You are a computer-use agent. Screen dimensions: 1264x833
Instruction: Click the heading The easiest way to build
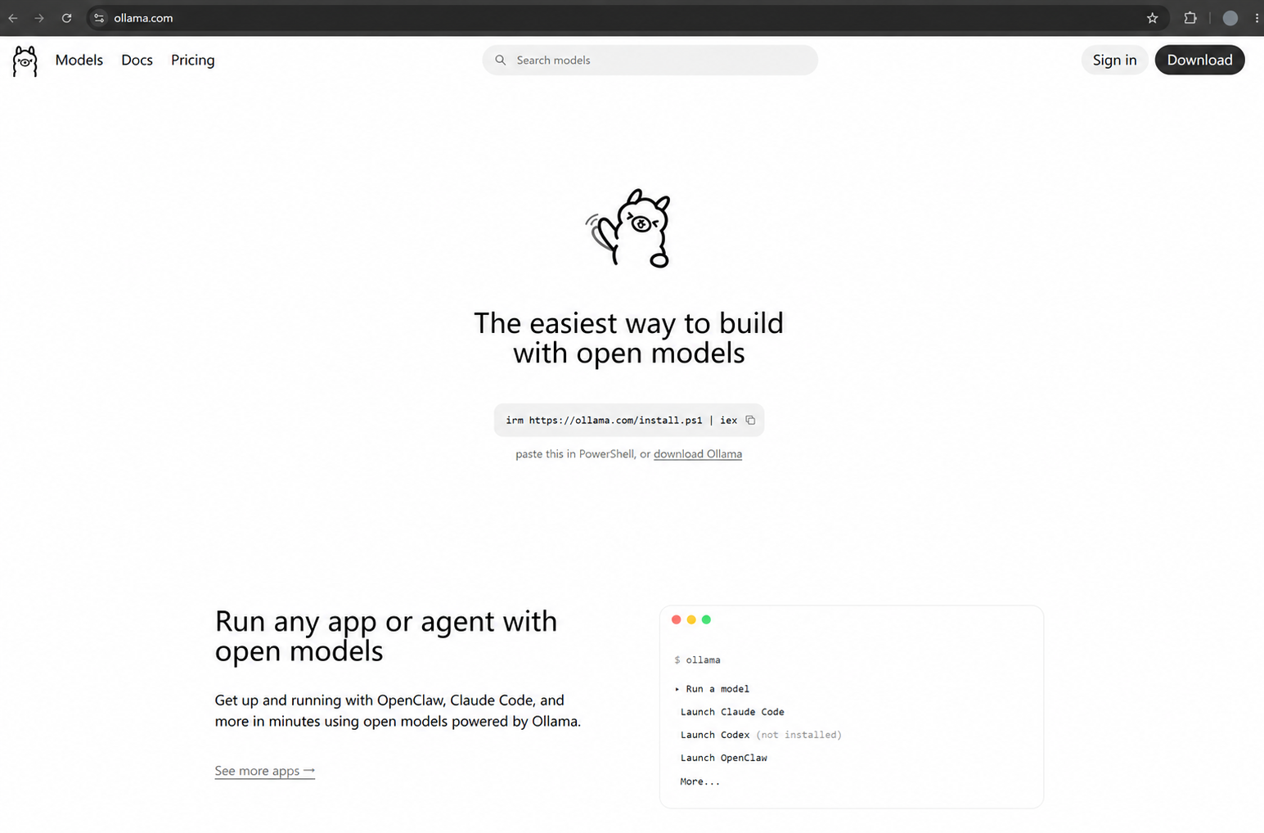[628, 338]
